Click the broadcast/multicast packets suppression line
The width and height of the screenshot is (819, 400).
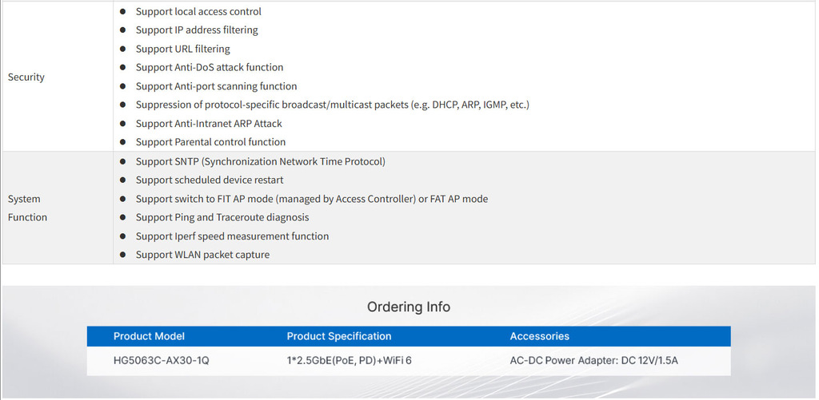tap(332, 105)
